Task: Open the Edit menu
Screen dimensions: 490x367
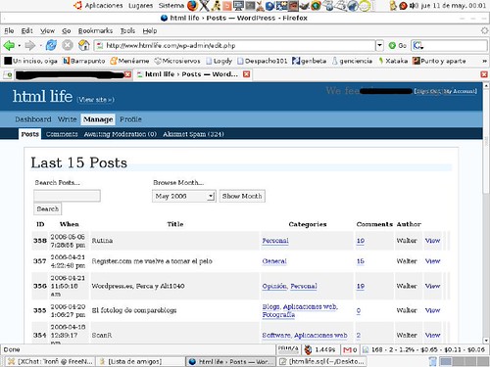Action: [x=26, y=31]
